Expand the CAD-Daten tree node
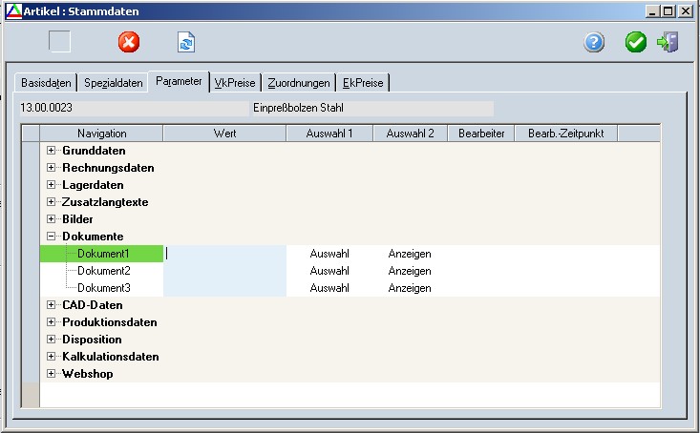Screen dimensions: 700x433 coord(52,305)
